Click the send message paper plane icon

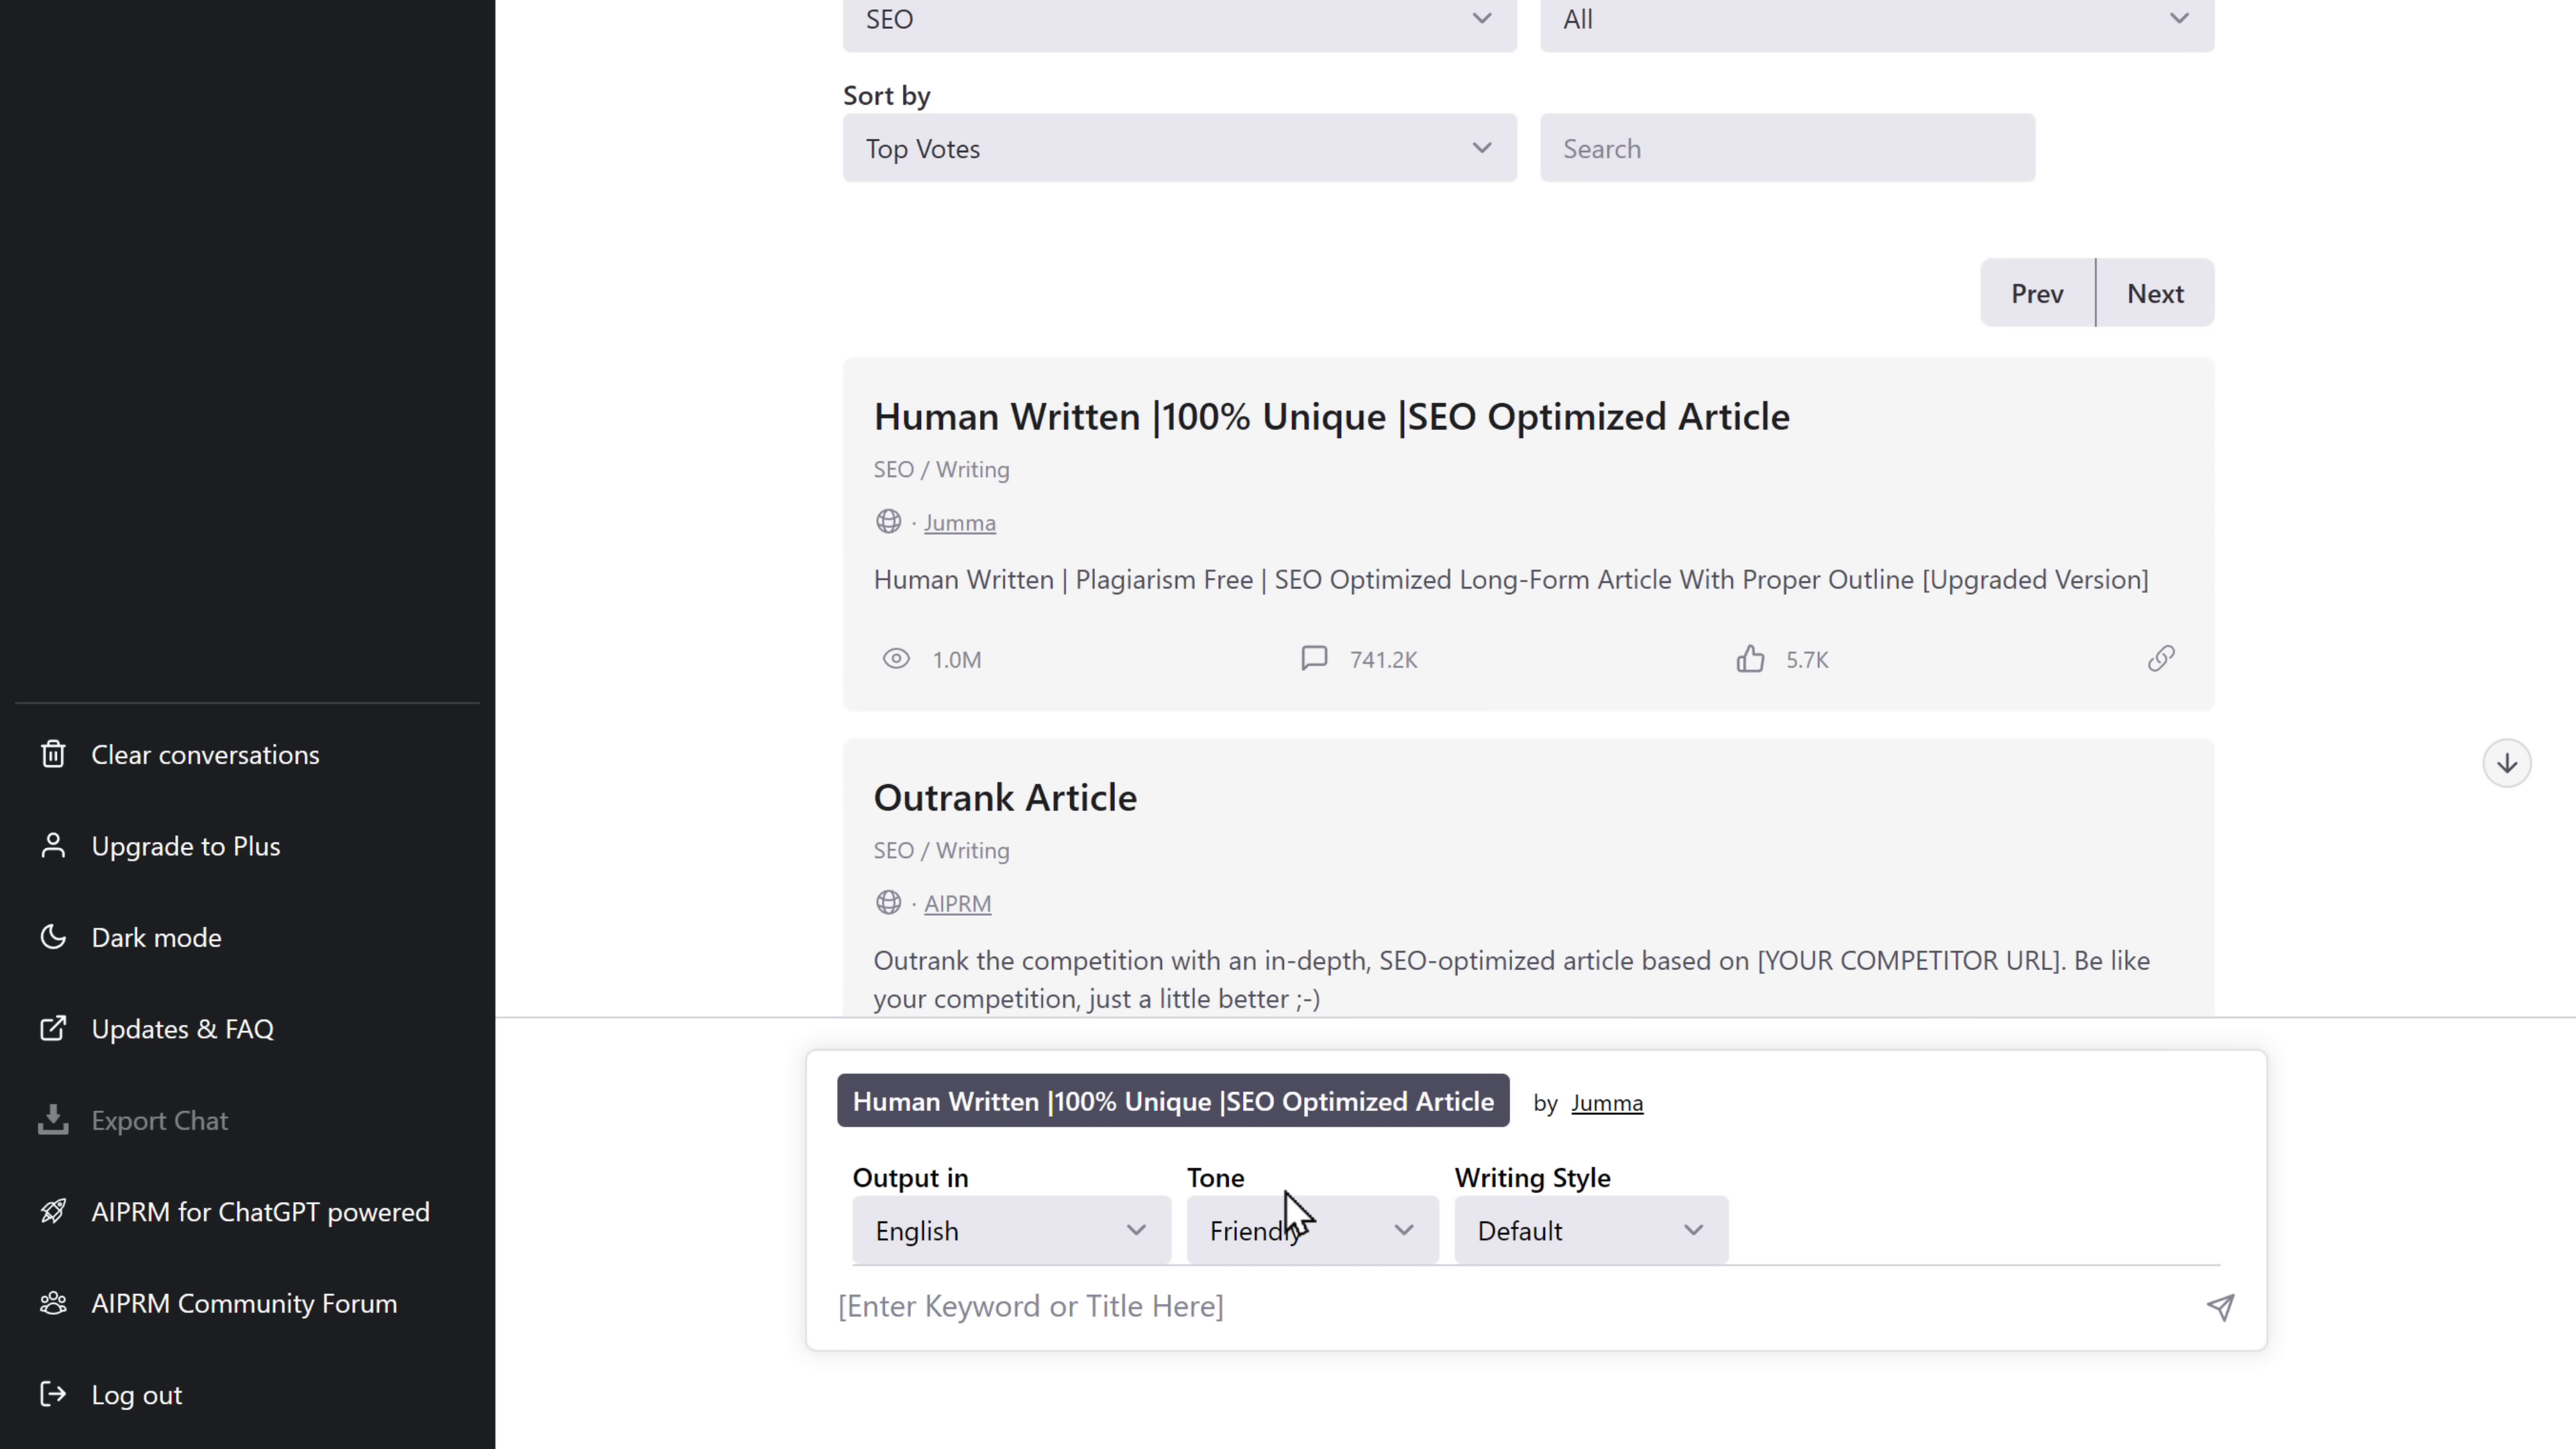click(x=2220, y=1307)
